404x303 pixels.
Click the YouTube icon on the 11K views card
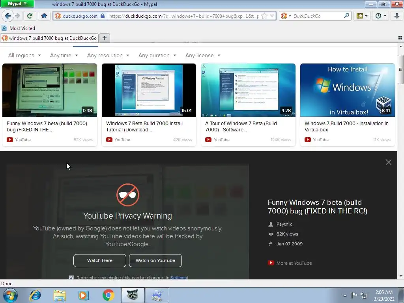308,140
